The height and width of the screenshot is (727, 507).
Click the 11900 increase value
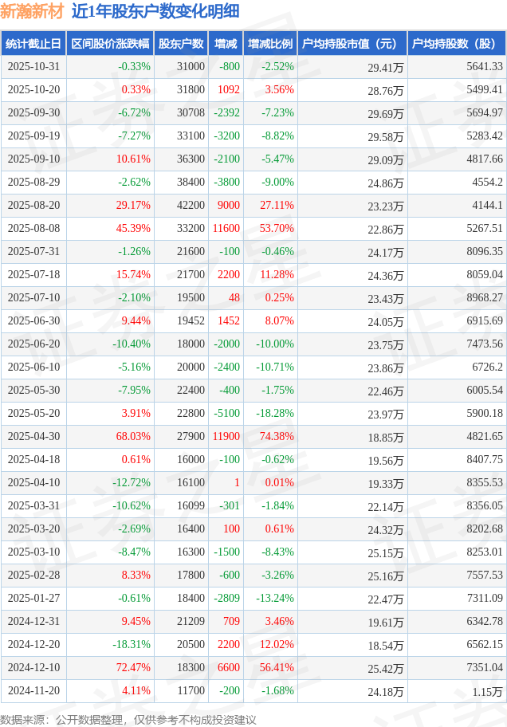[226, 437]
